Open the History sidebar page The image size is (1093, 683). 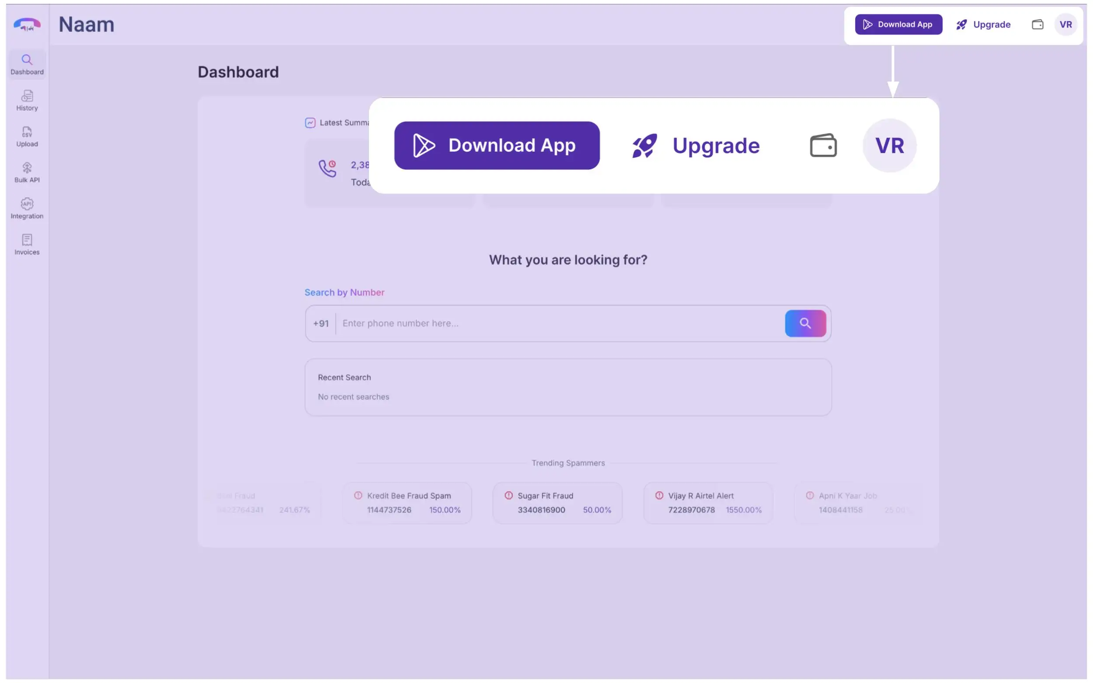27,100
